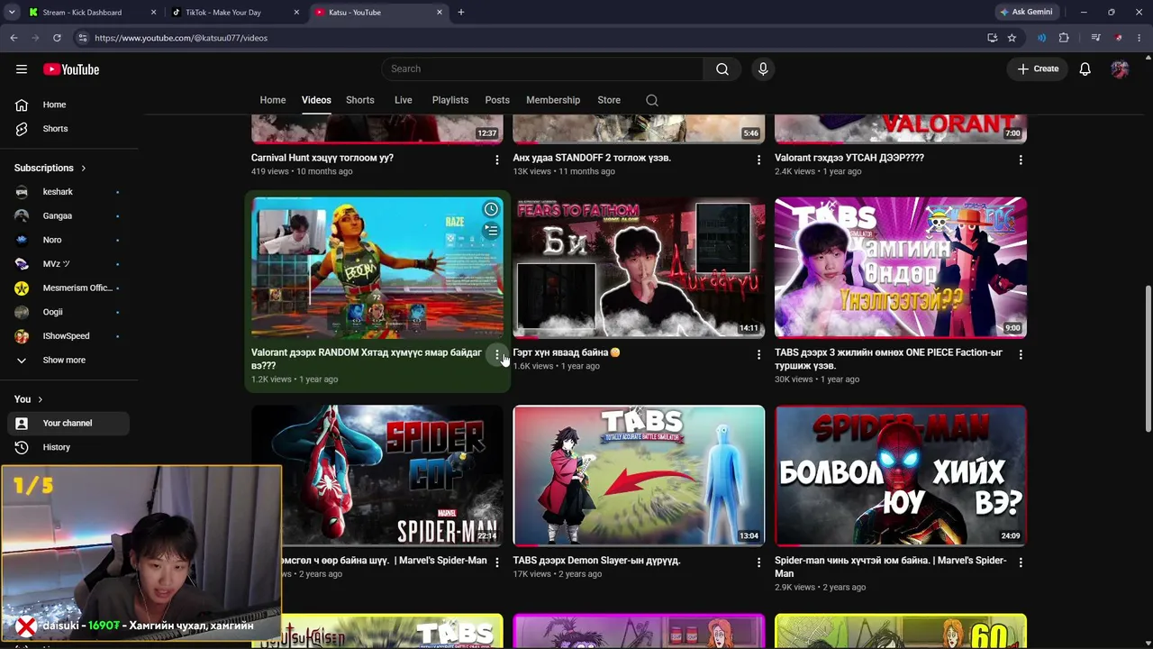Open the notifications bell
Screen dimensions: 1153x649
click(x=1085, y=69)
